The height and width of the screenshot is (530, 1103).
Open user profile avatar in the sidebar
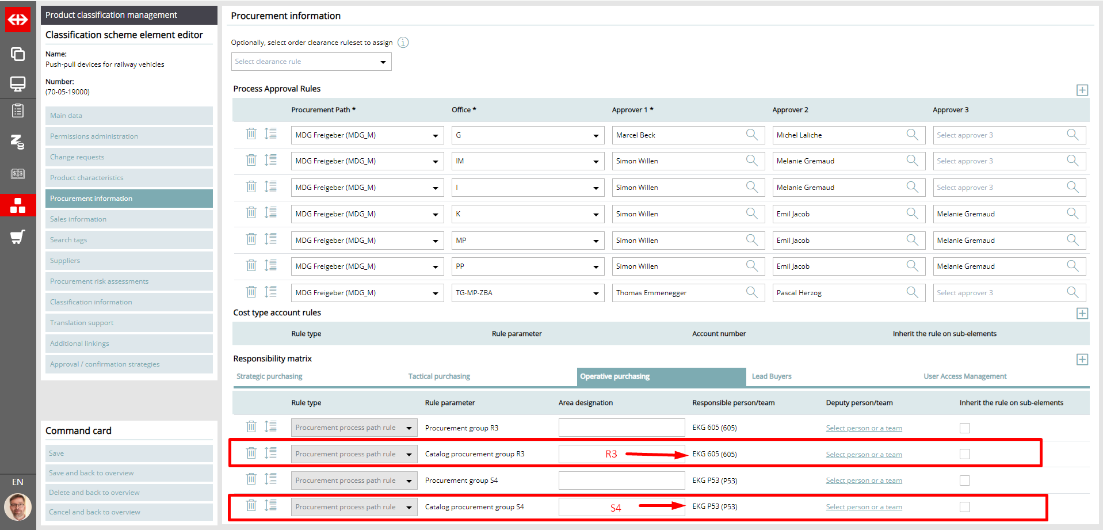point(18,507)
